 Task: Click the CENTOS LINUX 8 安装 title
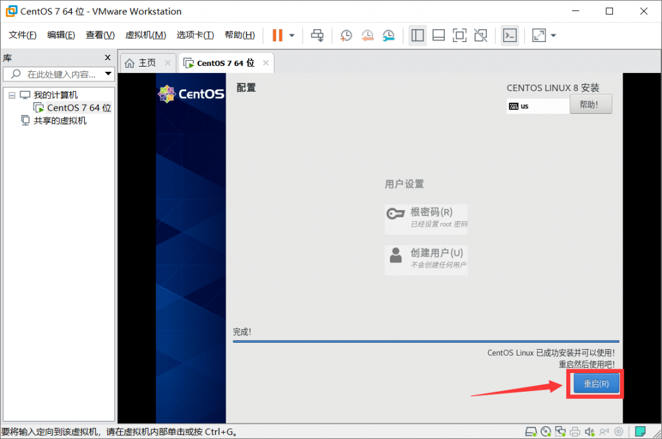[553, 88]
